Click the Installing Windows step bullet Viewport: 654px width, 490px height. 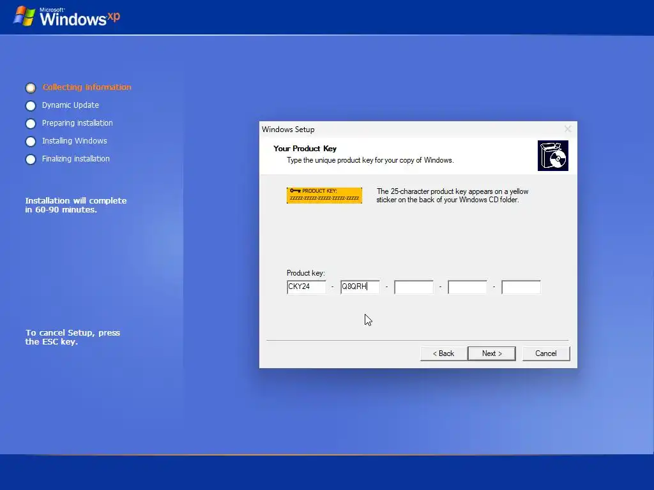(x=31, y=141)
